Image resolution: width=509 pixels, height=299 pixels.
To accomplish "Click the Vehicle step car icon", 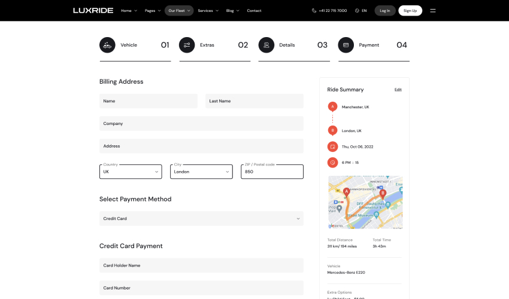I will pos(107,45).
